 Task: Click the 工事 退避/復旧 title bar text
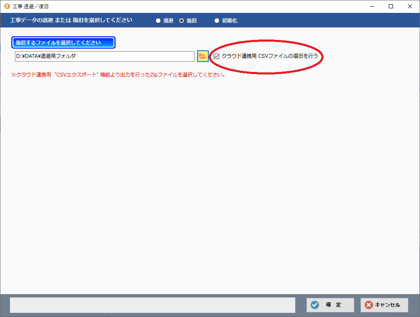[31, 6]
